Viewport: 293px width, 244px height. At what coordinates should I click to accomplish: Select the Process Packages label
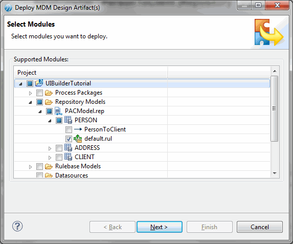click(79, 93)
